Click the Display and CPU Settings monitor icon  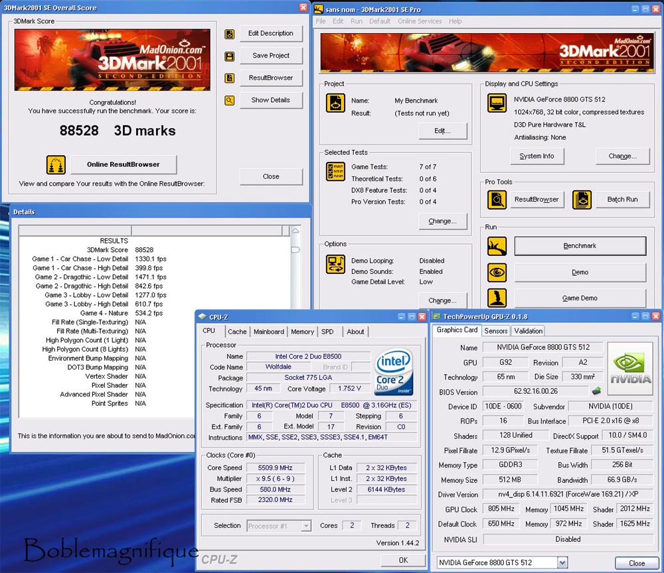497,103
